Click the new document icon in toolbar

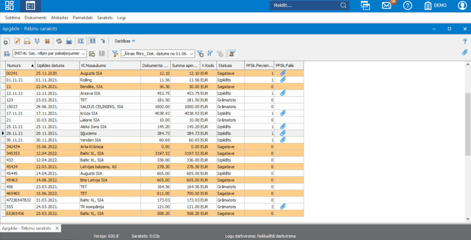point(7,41)
